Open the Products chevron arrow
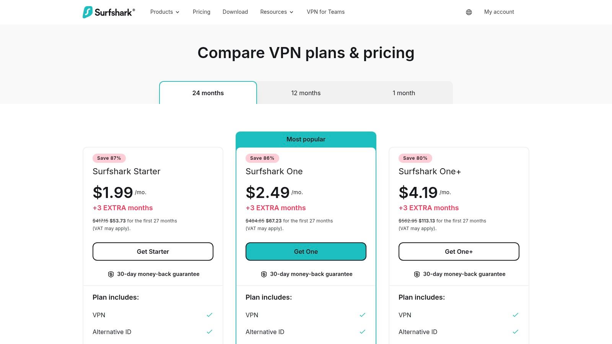Screen dimensions: 612x344 178,12
